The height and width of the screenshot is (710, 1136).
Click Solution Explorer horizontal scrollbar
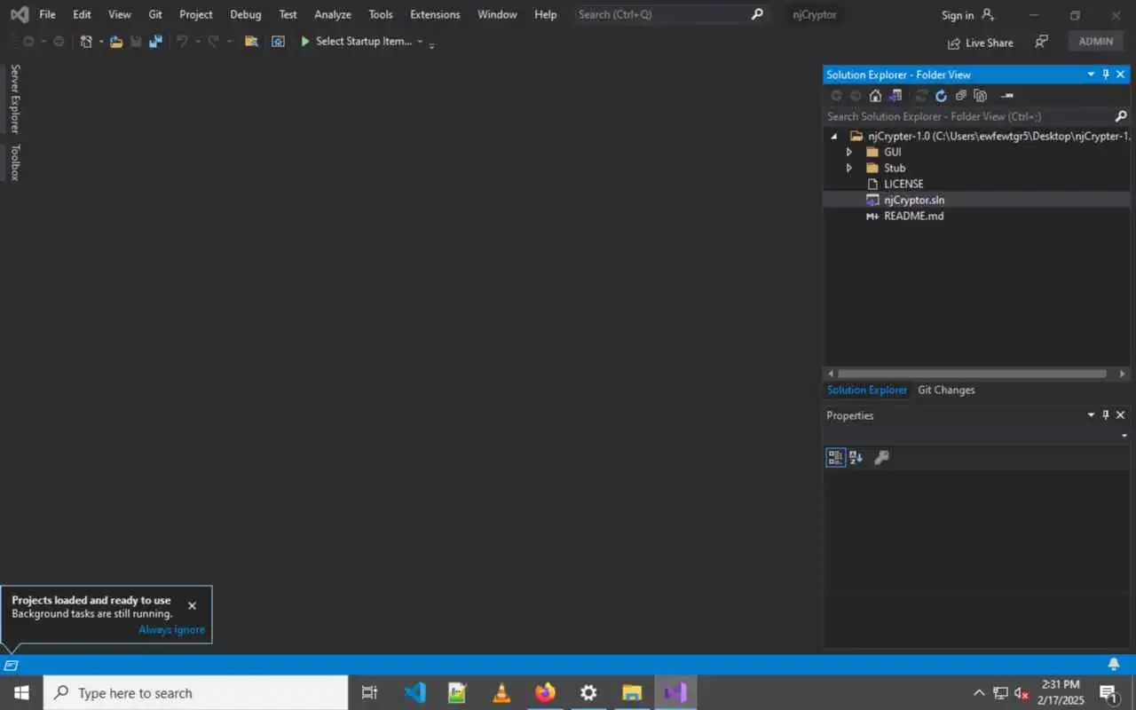click(972, 374)
